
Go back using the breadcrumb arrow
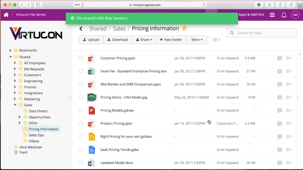81,29
